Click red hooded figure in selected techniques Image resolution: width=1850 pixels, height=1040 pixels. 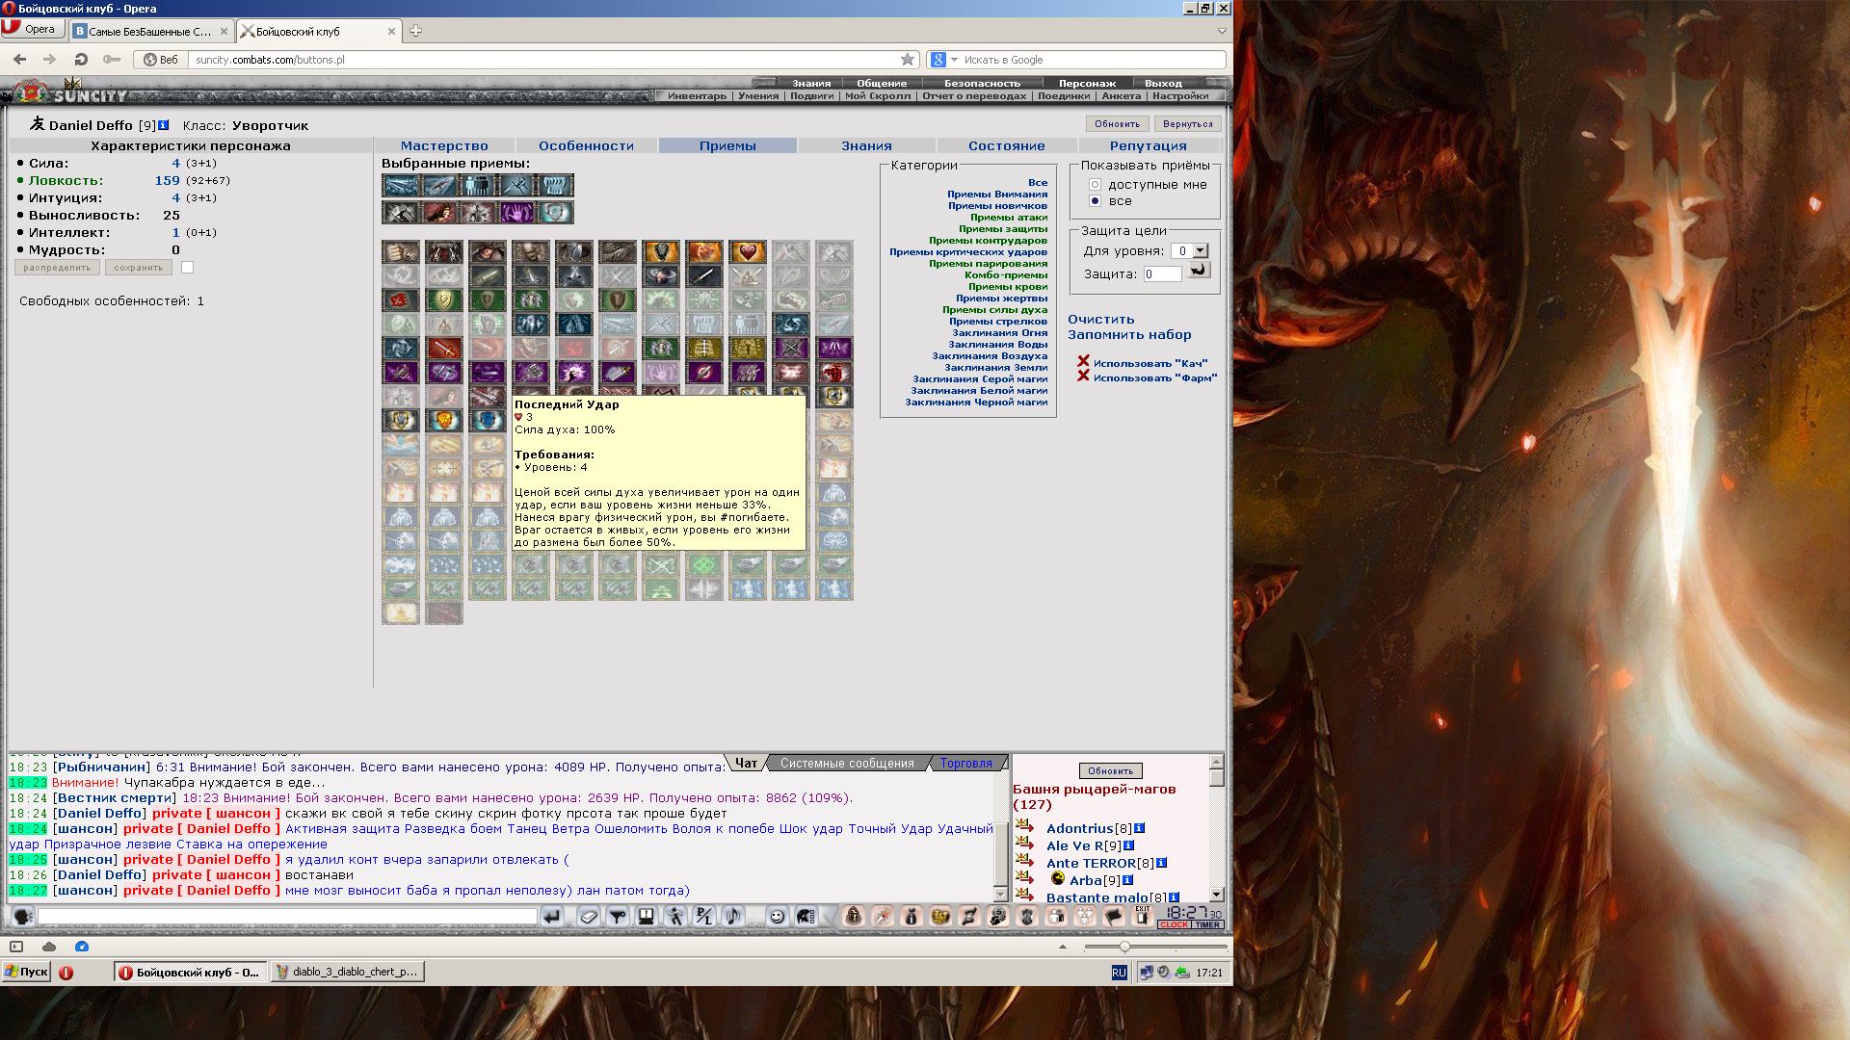438,212
